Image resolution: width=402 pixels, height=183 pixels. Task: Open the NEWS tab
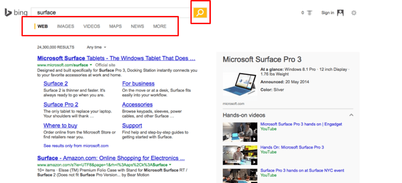point(137,26)
